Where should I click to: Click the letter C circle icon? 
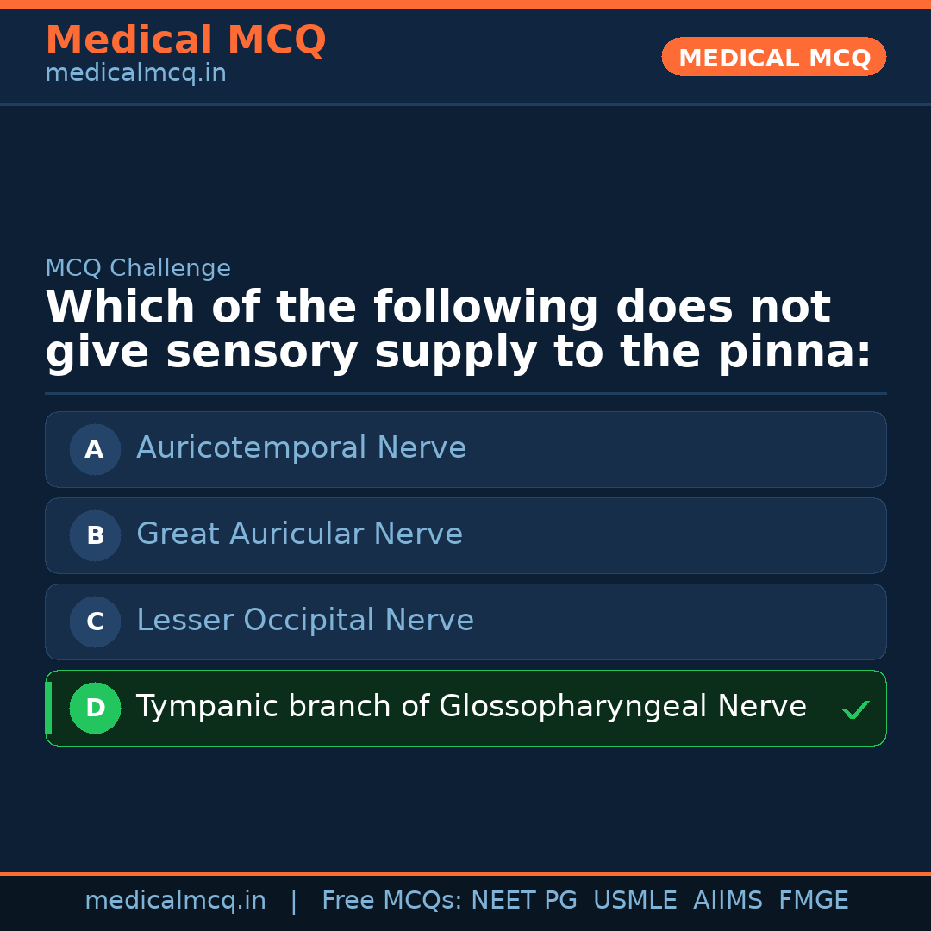pyautogui.click(x=95, y=622)
